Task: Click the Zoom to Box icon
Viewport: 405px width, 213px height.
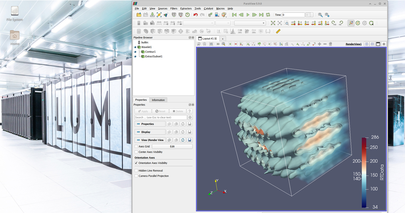Action: click(x=287, y=23)
